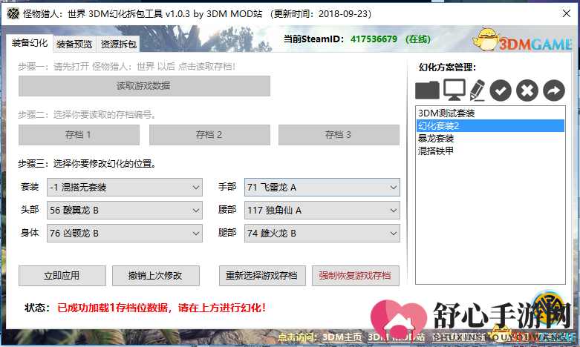Select 暴龙套装 in the scheme list
The height and width of the screenshot is (347, 580).
coord(490,139)
